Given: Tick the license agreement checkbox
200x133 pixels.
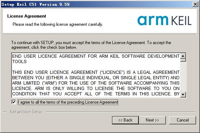Looking at the screenshot, I should coord(14,102).
